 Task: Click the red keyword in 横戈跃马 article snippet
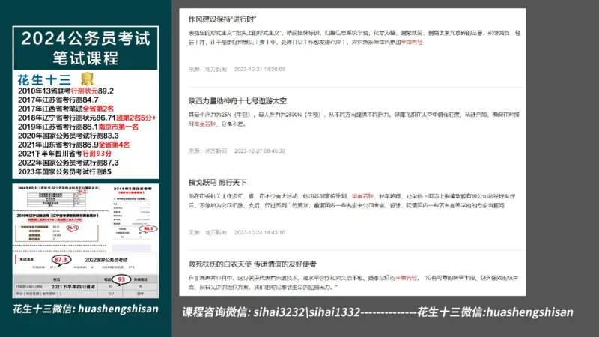(x=362, y=196)
